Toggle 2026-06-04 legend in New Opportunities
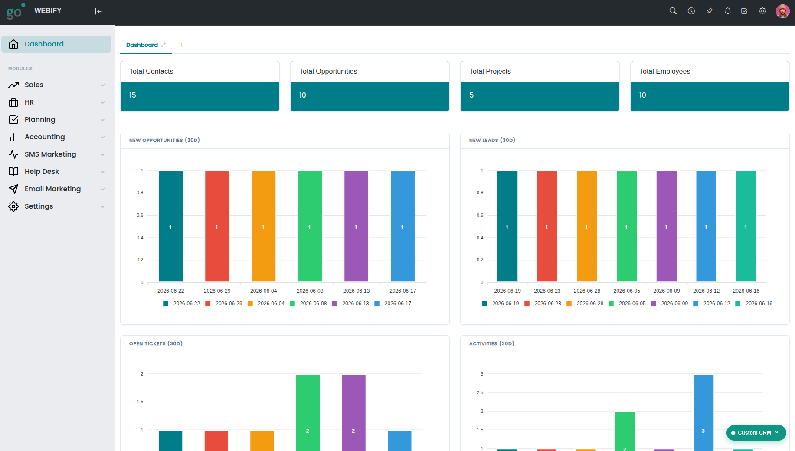Image resolution: width=795 pixels, height=451 pixels. [266, 304]
